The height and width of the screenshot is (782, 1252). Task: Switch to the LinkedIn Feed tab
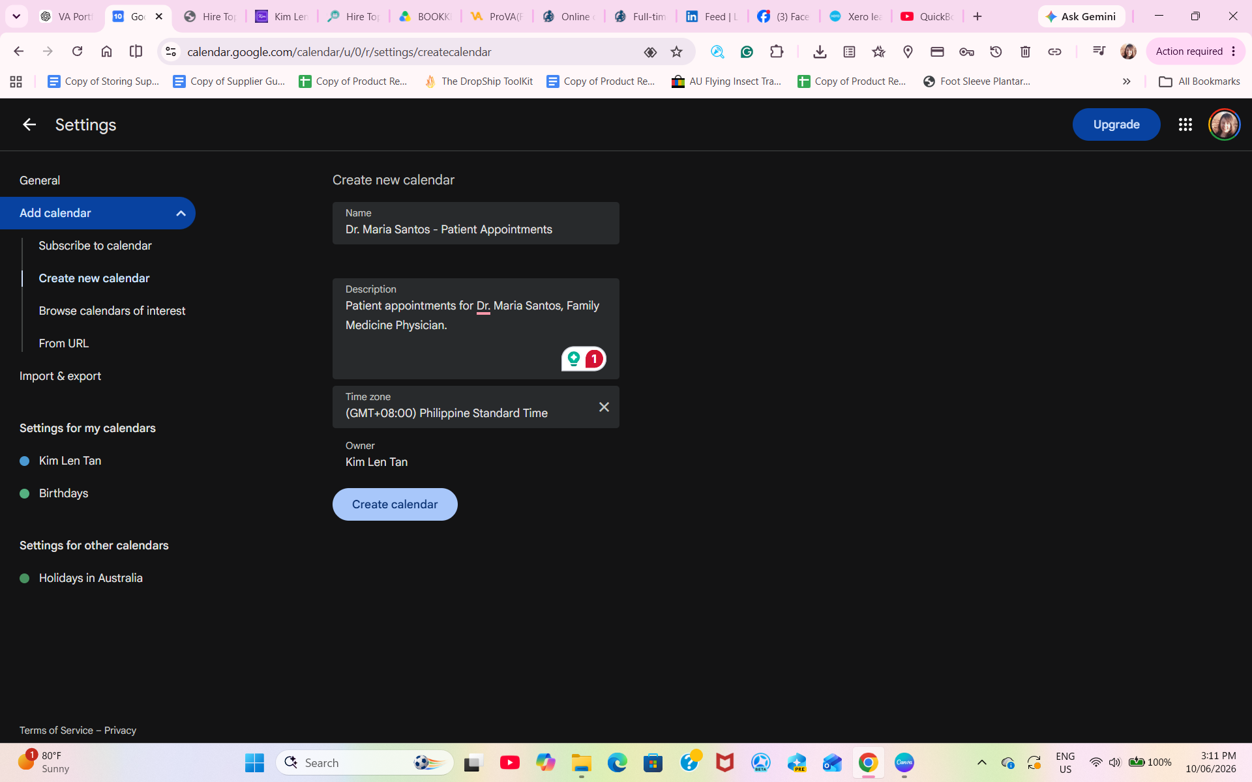coord(711,16)
